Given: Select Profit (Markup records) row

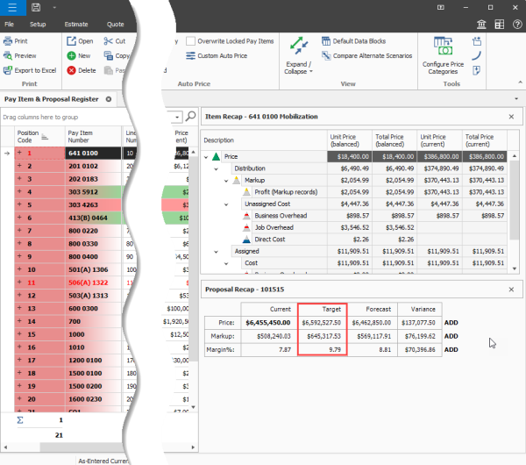Looking at the screenshot, I should (x=286, y=192).
